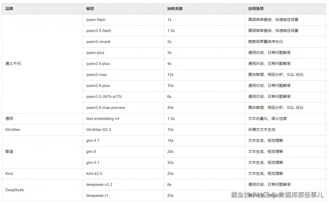Click the 多模态文本生成 scenario text
The width and height of the screenshot is (329, 204).
(x=262, y=130)
